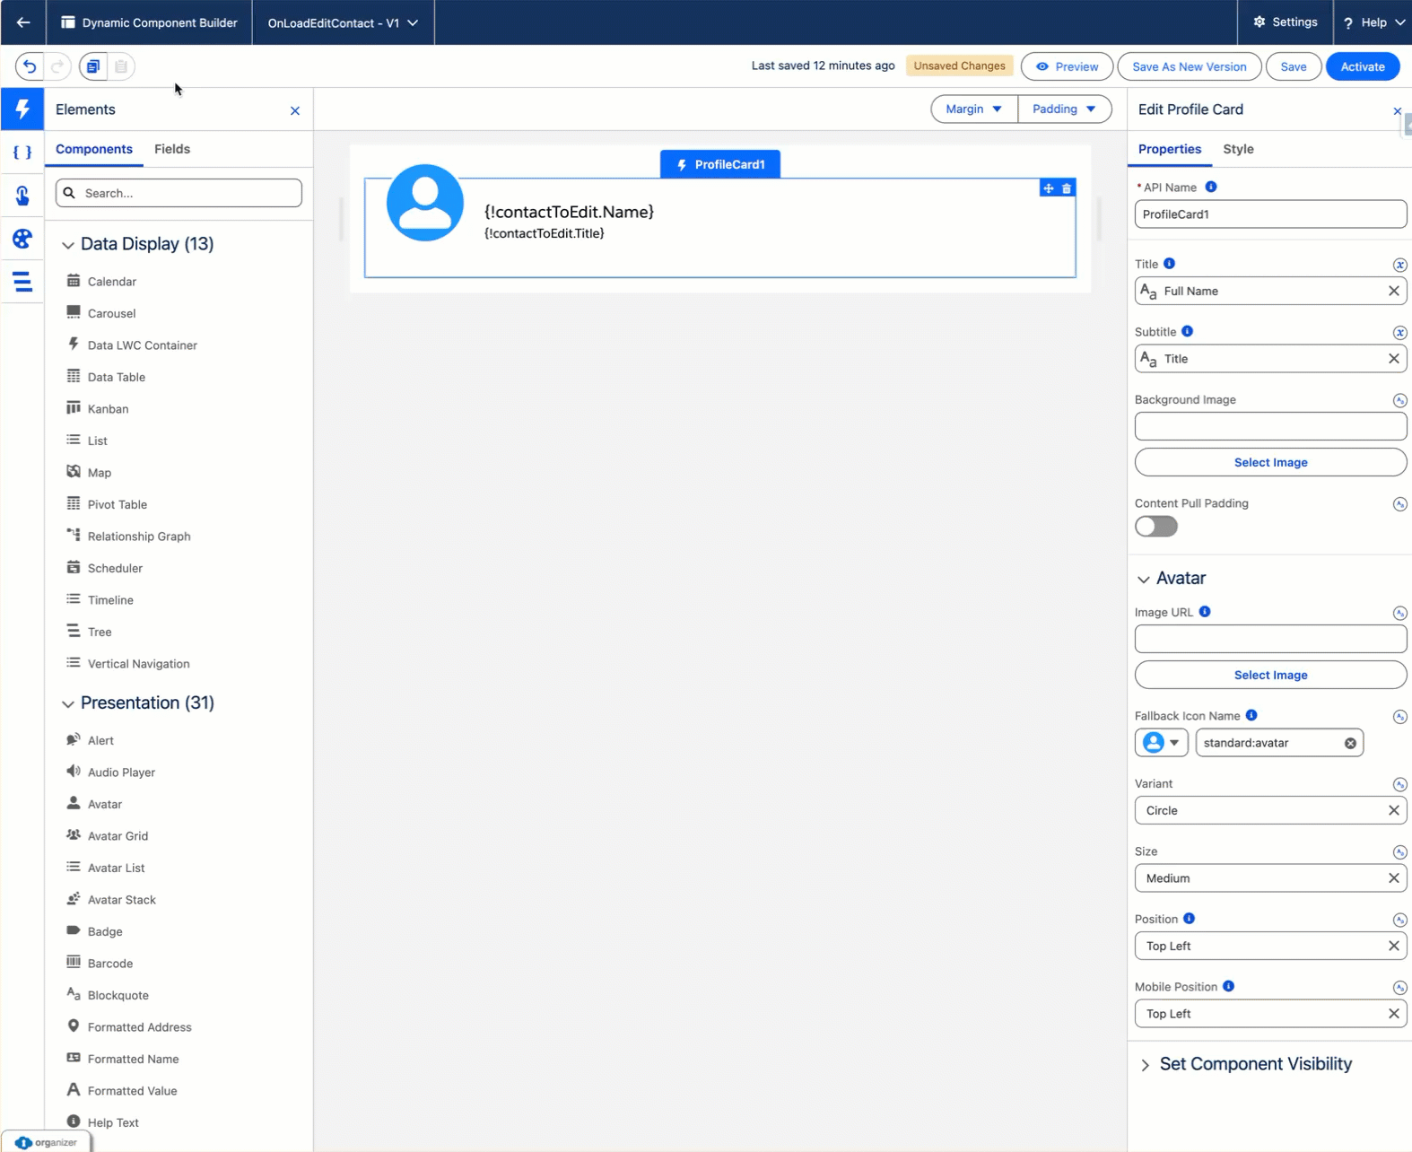Open the curly braces resources sidebar icon
This screenshot has height=1152, width=1412.
[x=22, y=153]
